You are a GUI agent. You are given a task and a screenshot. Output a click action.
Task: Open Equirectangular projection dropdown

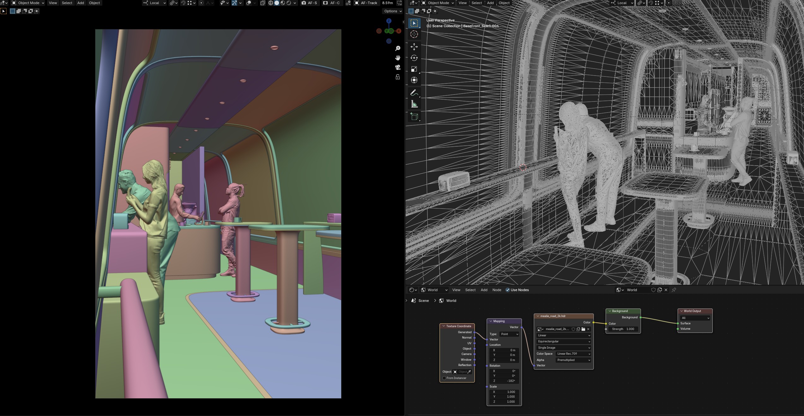coord(564,341)
